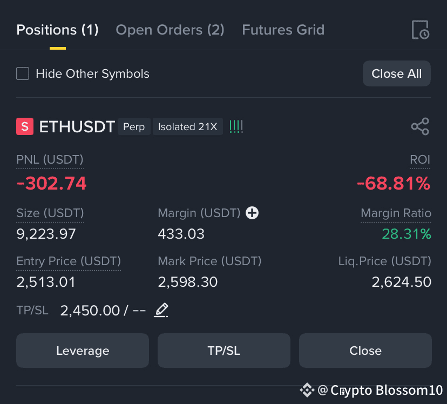The width and height of the screenshot is (447, 404).
Task: Share the ETHUSDT position
Action: [420, 126]
